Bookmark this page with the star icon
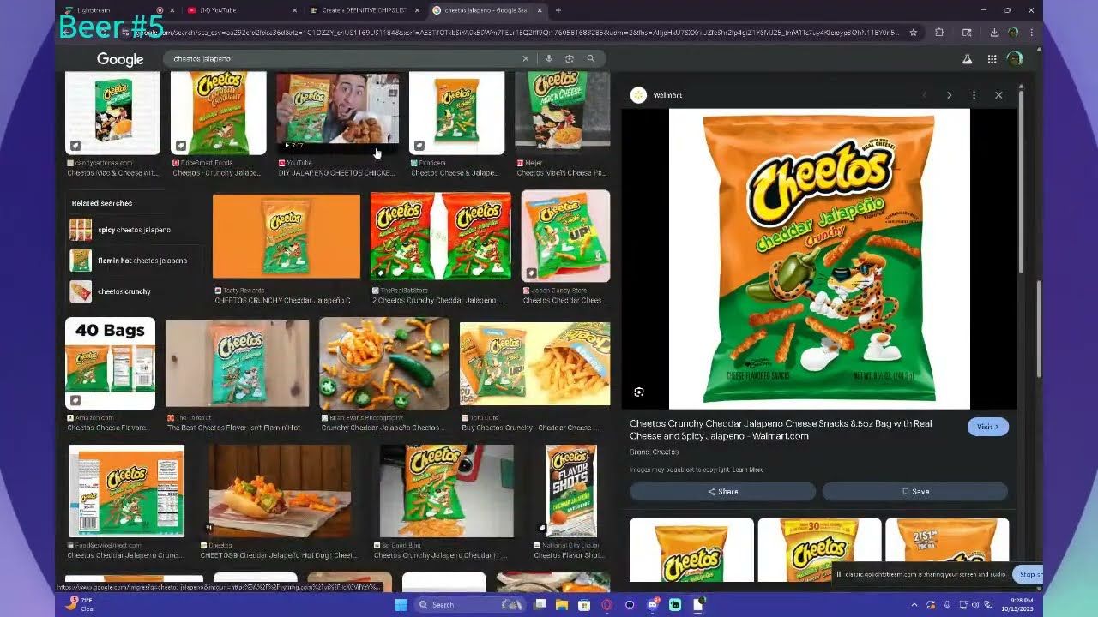This screenshot has height=617, width=1098. 914,33
